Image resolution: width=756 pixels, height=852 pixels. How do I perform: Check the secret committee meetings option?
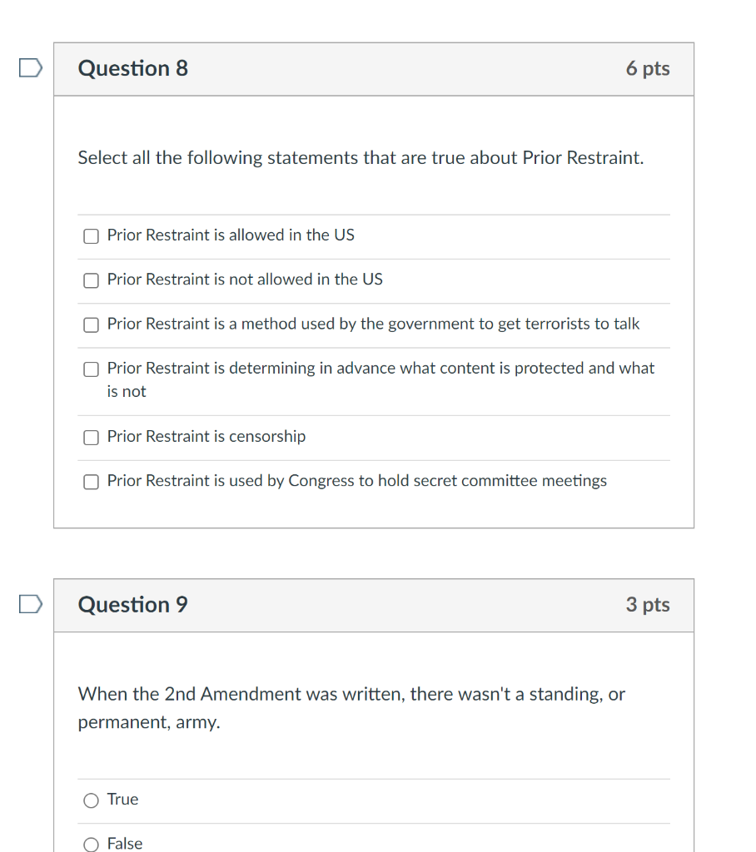tap(91, 481)
